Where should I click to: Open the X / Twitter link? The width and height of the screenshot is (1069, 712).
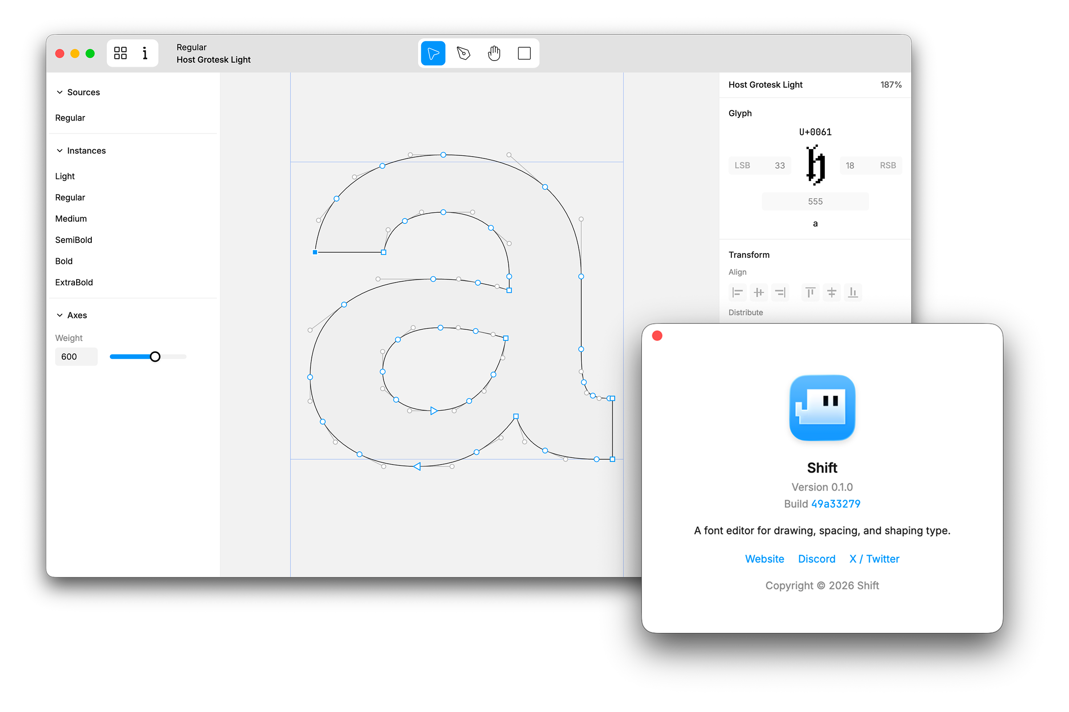pos(874,559)
